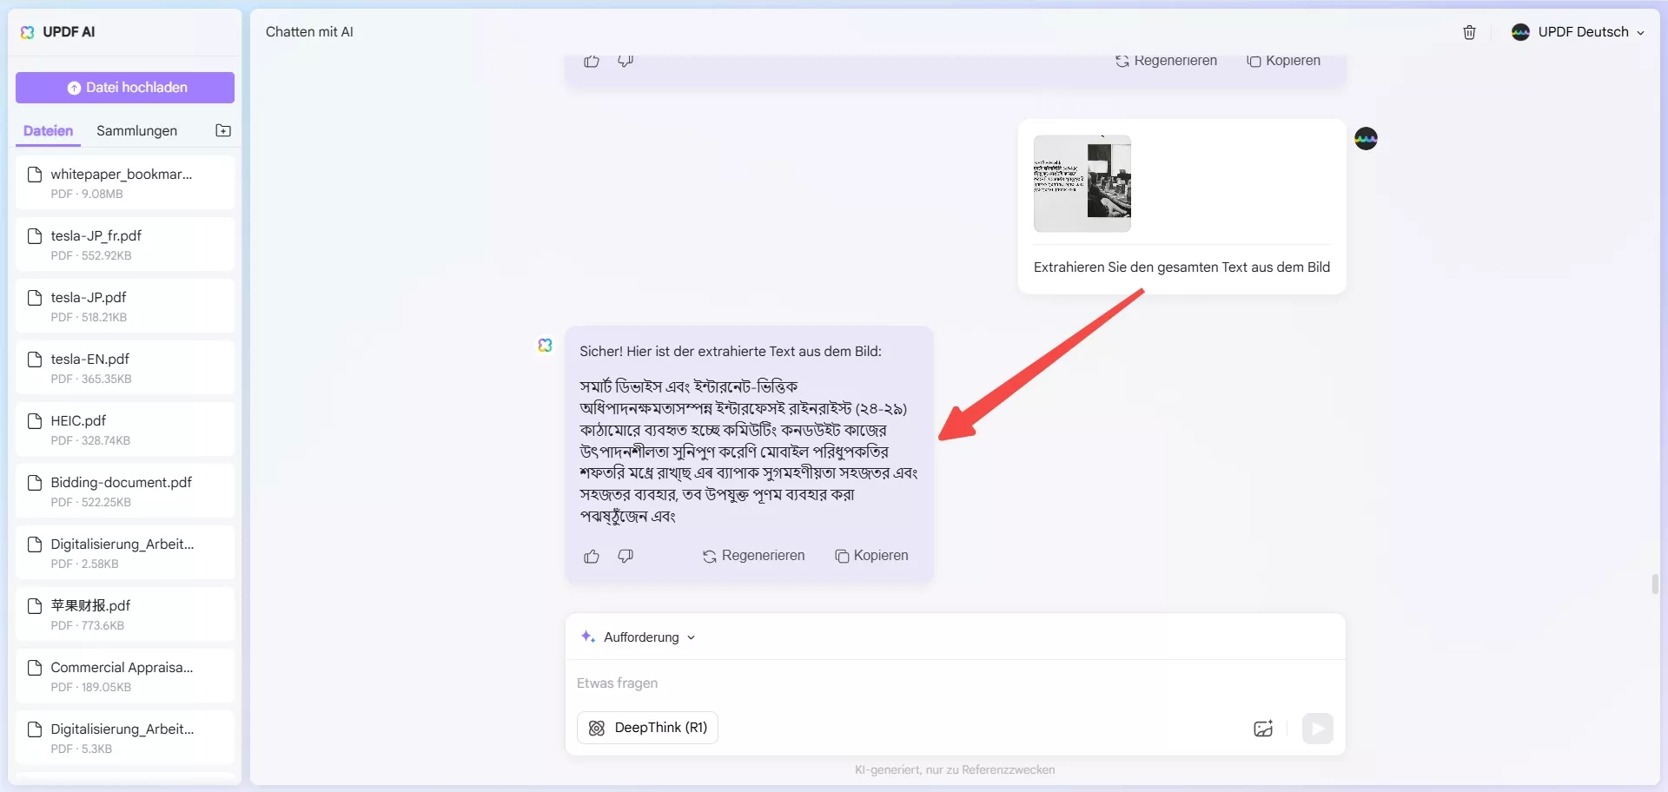Viewport: 1668px width, 792px height.
Task: Regenerate the extracted text answer
Action: (752, 556)
